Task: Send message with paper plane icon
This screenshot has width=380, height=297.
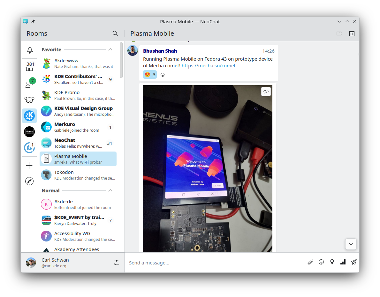Action: pos(354,262)
